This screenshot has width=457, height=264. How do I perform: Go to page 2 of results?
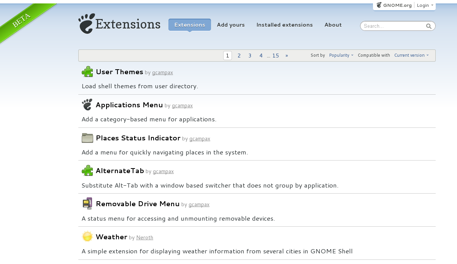[239, 56]
